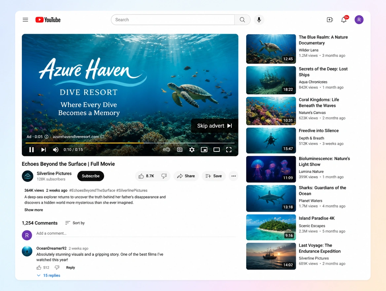Visit azurehavendiveresort.com advertiser link
Viewport: 386px width, 291px height.
pos(76,137)
